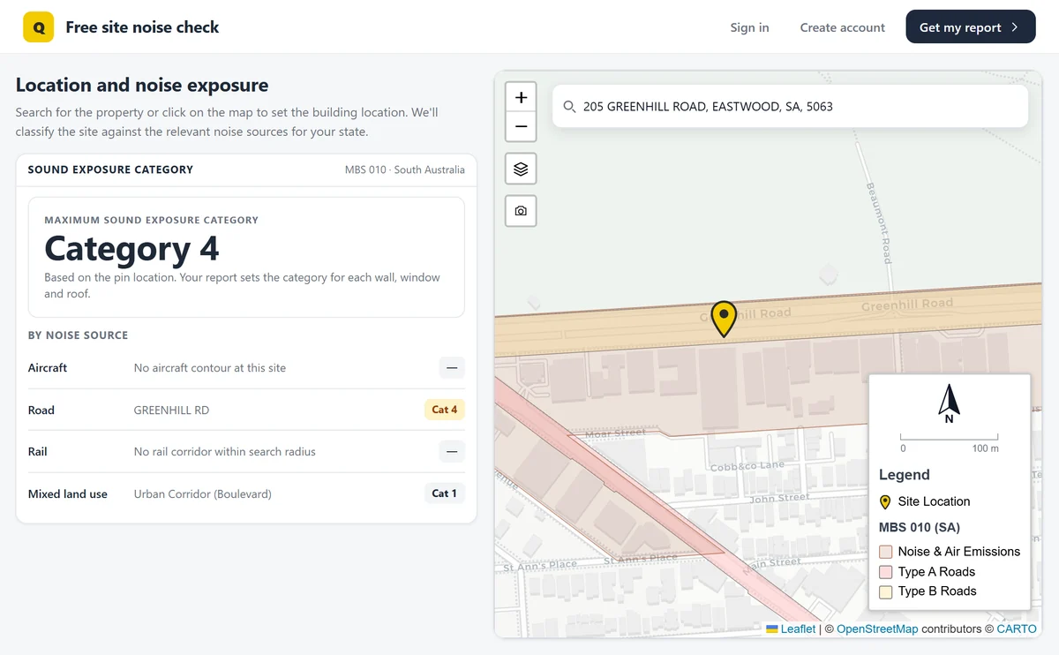This screenshot has width=1059, height=655.
Task: Click the Urban Corridor (Boulevard) text
Action: pyautogui.click(x=203, y=494)
